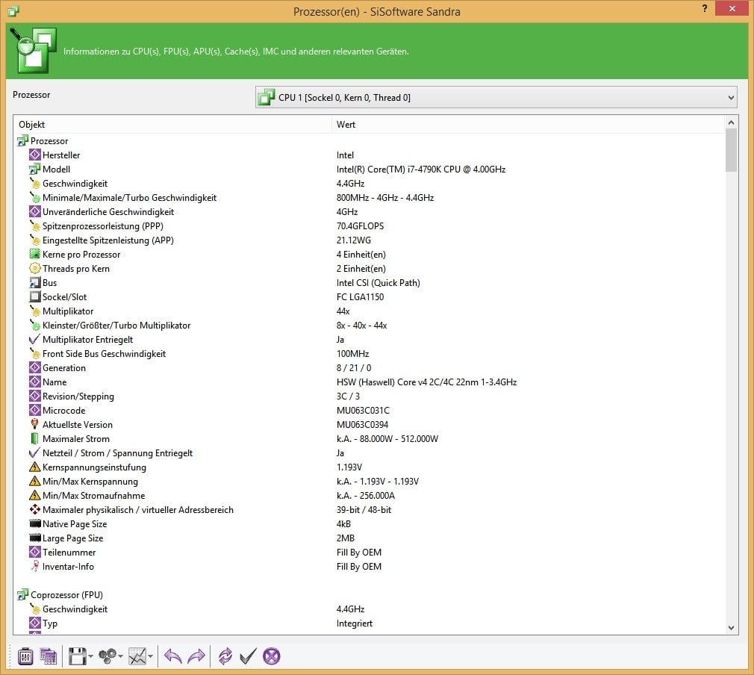This screenshot has width=754, height=675.
Task: Refresh results with the circular arrows icon
Action: pos(225,656)
